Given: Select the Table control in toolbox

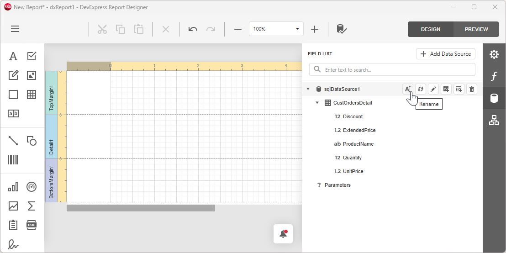Looking at the screenshot, I should click(32, 95).
